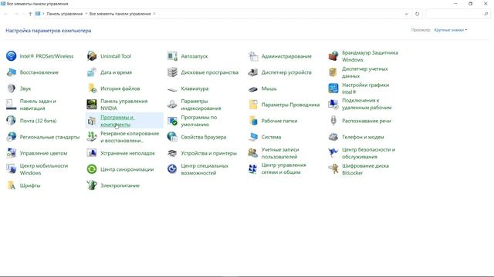
Task: Click Рабочие папки link
Action: point(279,121)
